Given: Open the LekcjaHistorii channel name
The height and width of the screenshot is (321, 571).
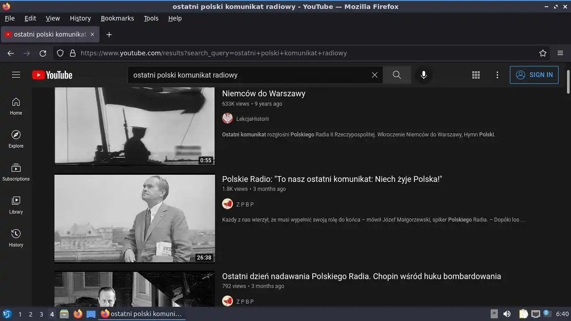Looking at the screenshot, I should 252,119.
